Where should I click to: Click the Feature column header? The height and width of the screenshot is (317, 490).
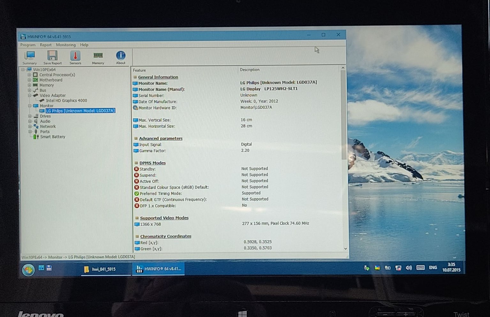[x=139, y=70]
